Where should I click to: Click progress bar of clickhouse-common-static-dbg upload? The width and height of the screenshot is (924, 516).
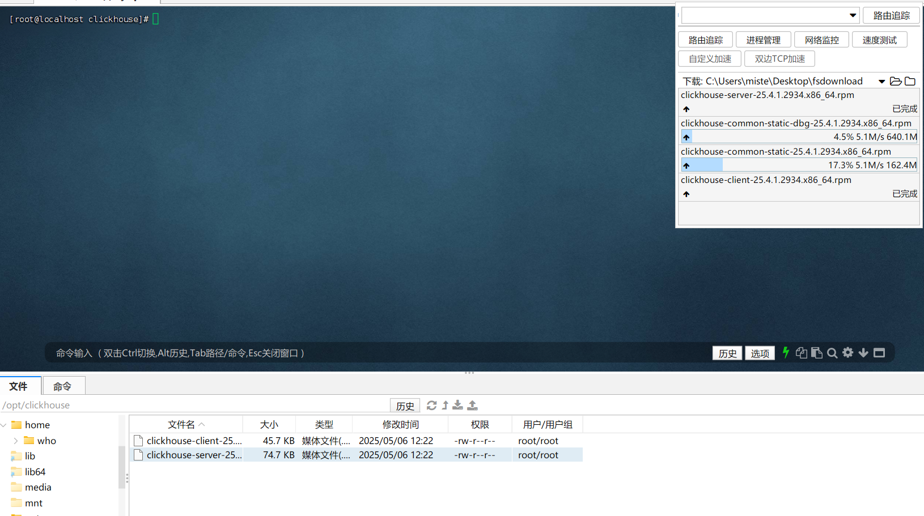(799, 137)
